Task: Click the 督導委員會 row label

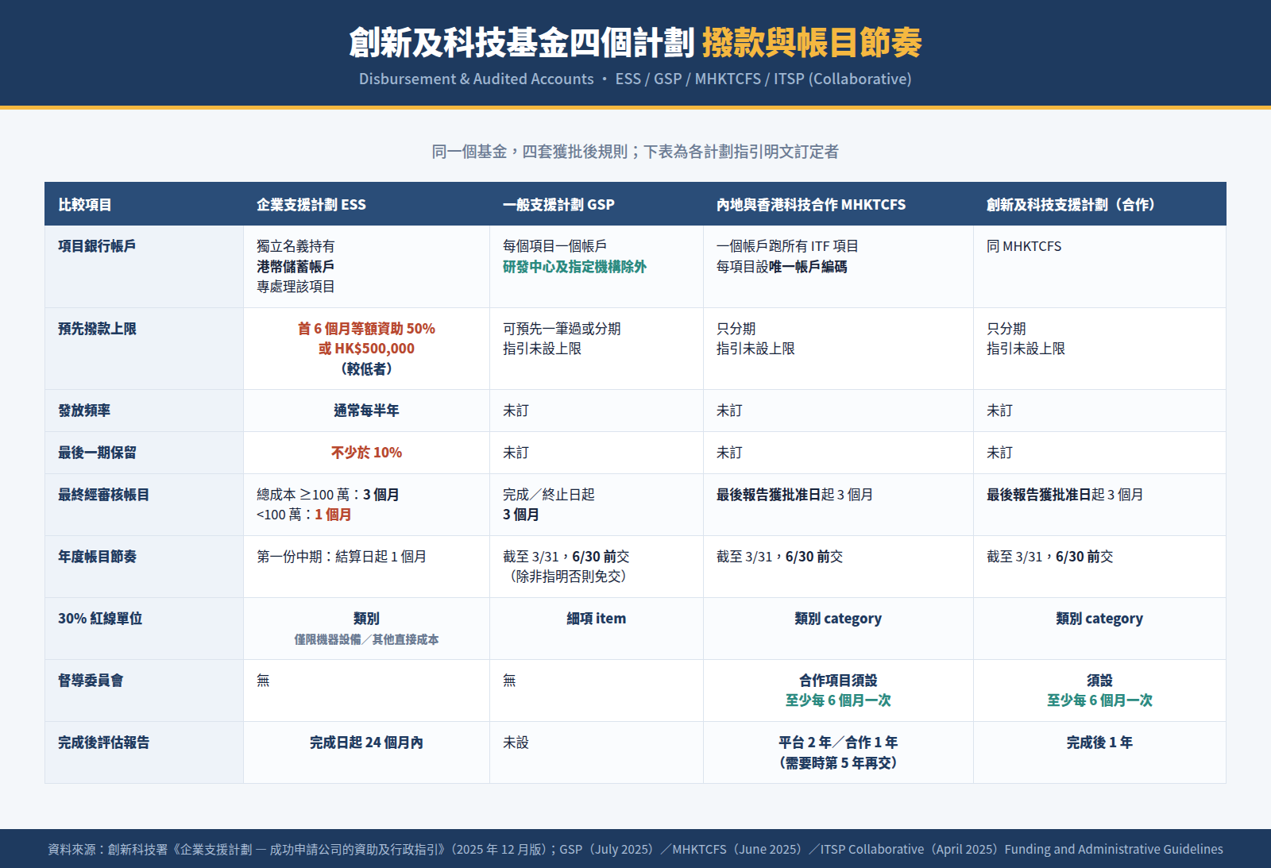Action: pyautogui.click(x=91, y=681)
